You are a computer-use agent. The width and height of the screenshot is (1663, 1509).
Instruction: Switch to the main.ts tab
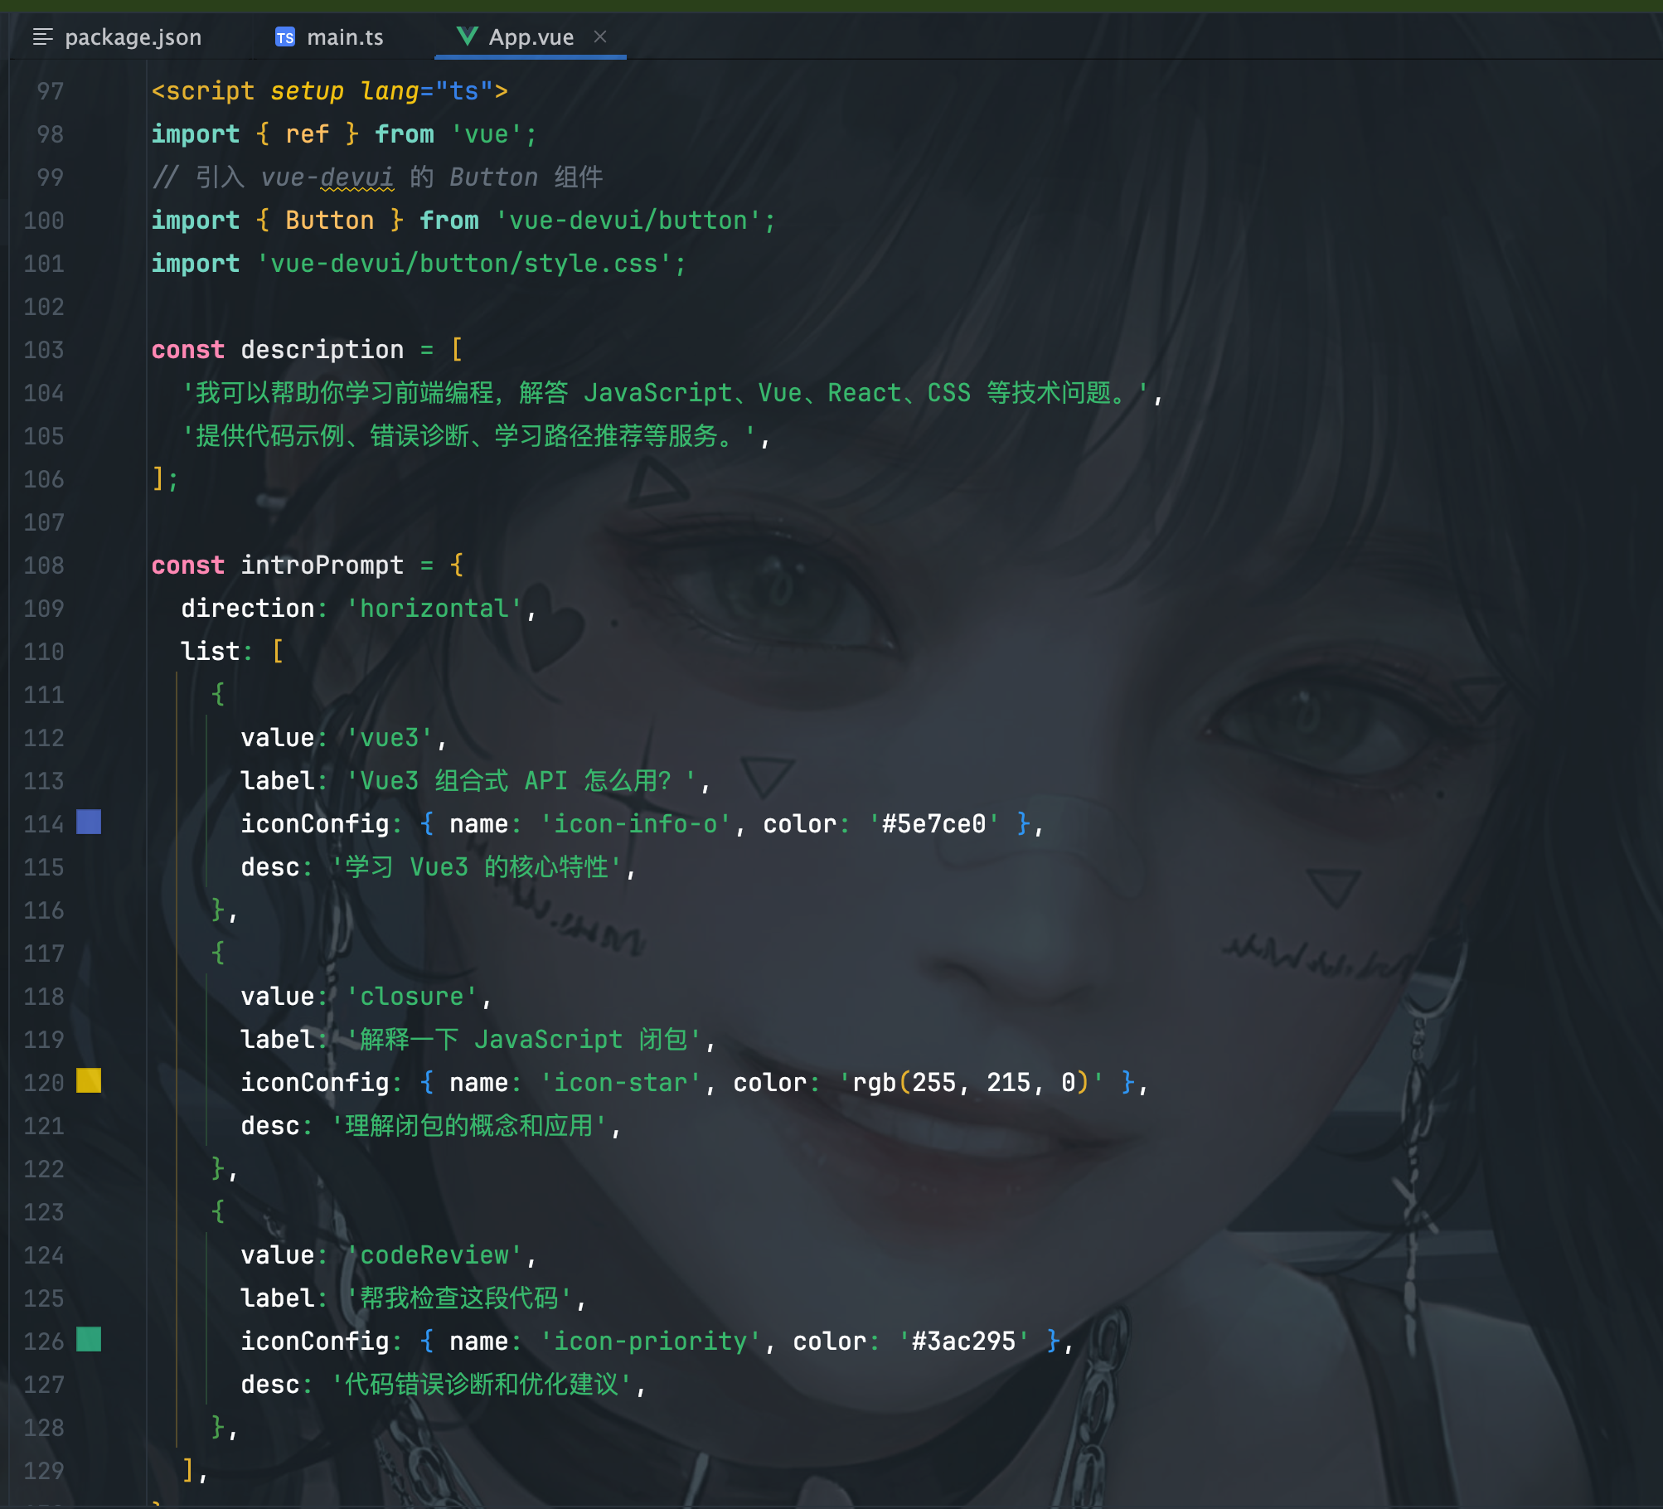pyautogui.click(x=344, y=37)
